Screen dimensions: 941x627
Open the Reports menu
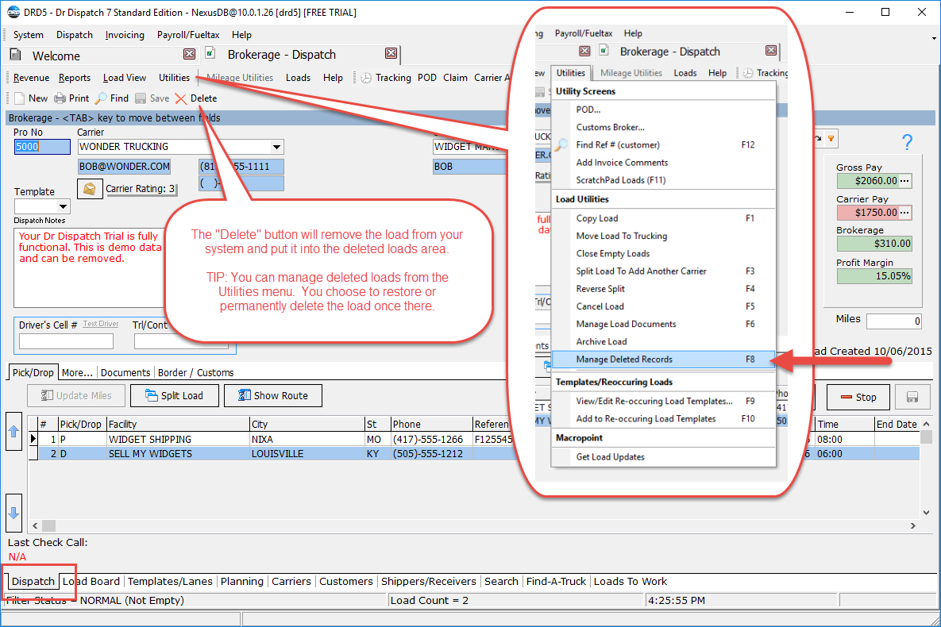(x=75, y=78)
